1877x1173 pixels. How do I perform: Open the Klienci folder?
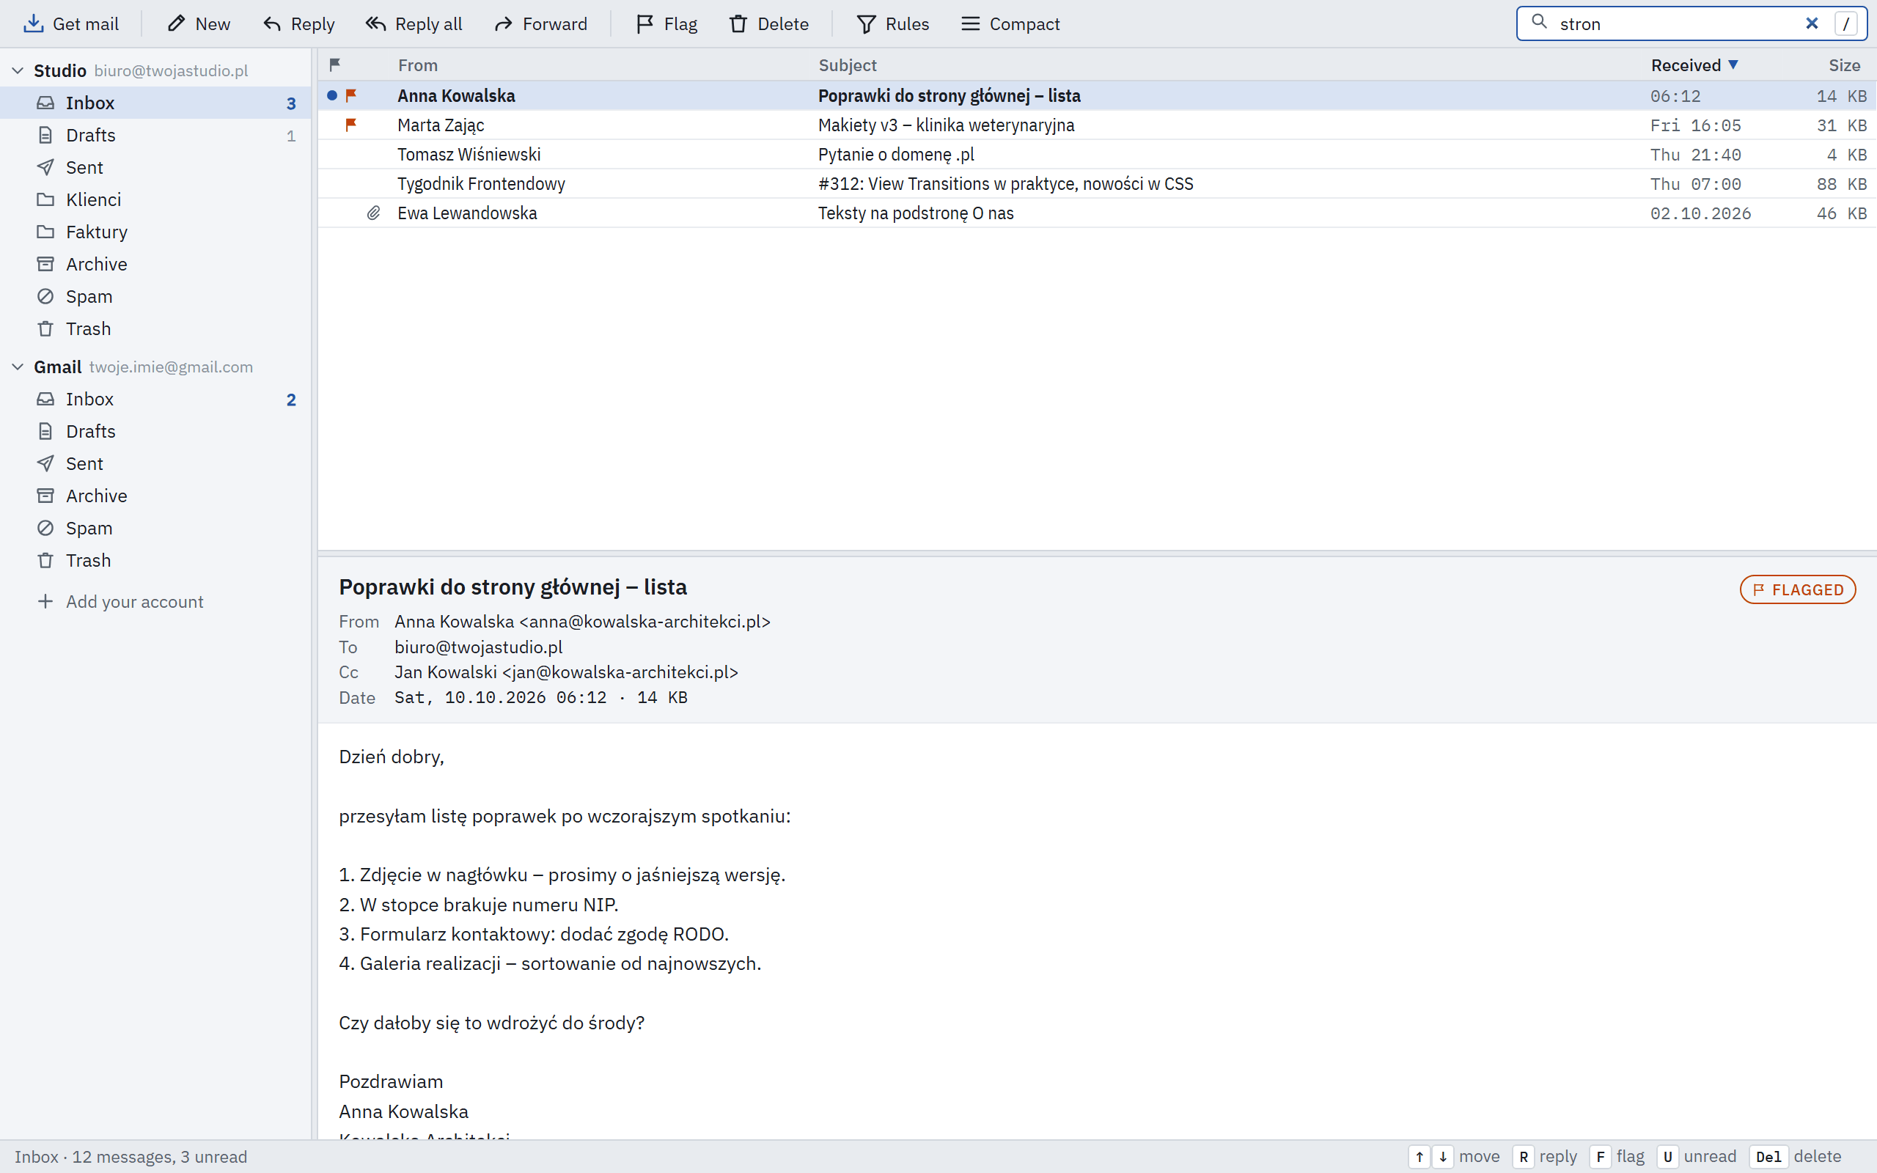point(155,199)
